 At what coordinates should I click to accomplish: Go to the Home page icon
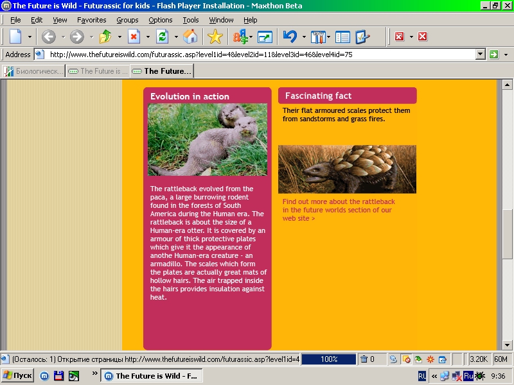pyautogui.click(x=190, y=37)
